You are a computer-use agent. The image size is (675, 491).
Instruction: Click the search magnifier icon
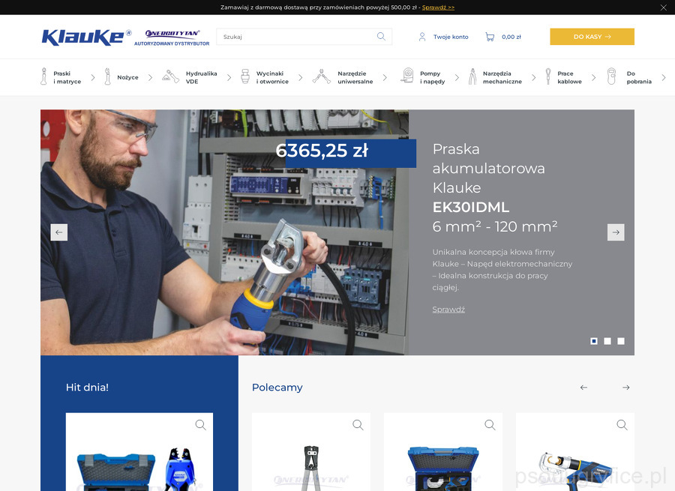tap(381, 37)
